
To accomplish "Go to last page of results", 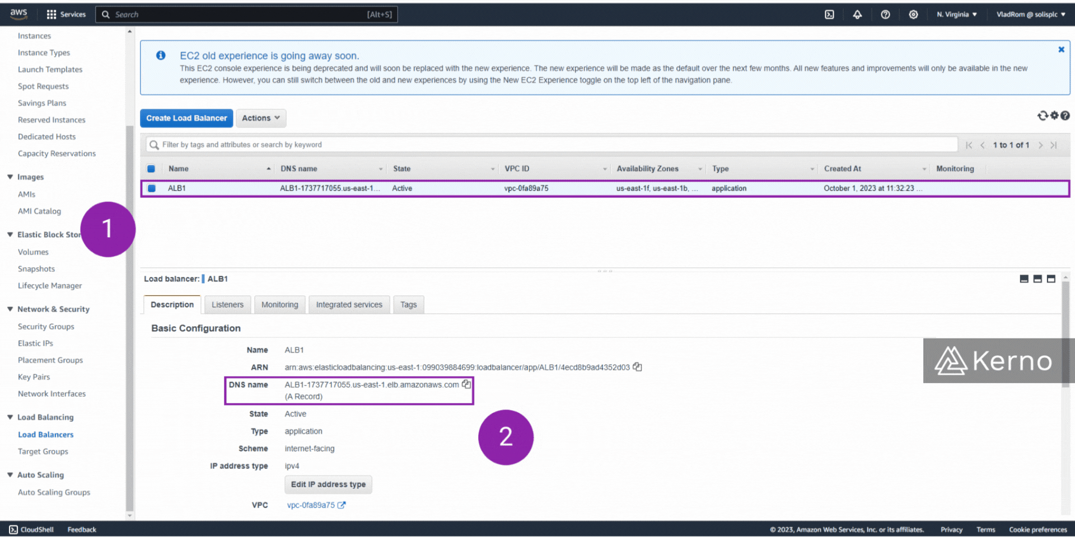I will 1054,145.
